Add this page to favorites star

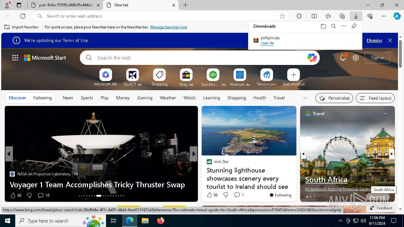(282, 16)
